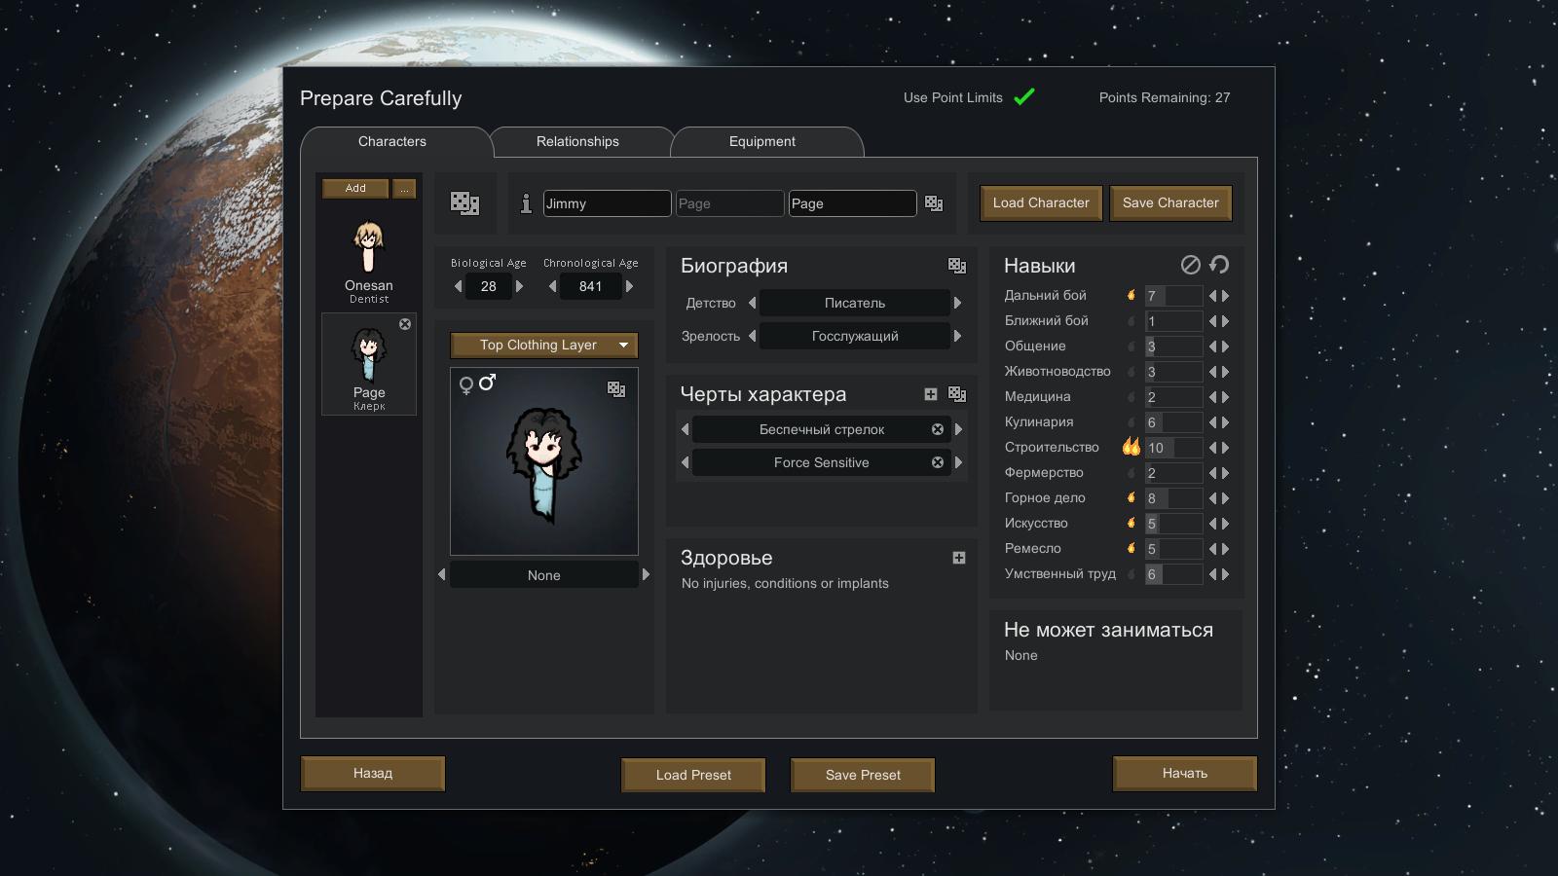
Task: Decrease chronological age with left arrow
Action: (x=552, y=286)
